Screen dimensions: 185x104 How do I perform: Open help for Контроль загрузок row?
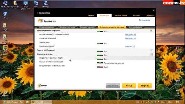151,54
